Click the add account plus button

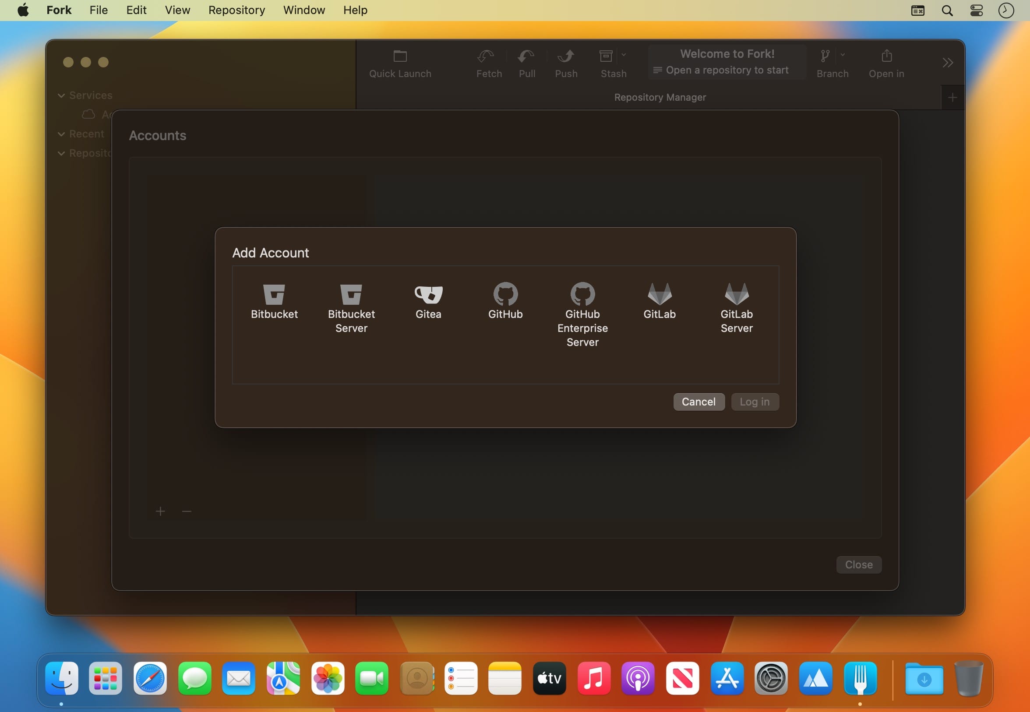[160, 511]
